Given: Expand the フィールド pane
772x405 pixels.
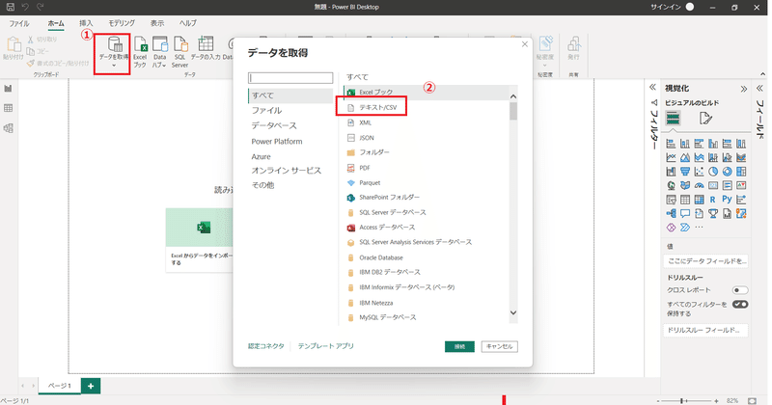Looking at the screenshot, I should pos(759,88).
